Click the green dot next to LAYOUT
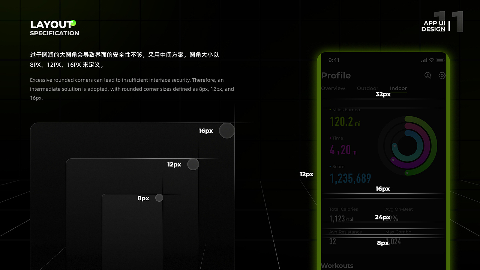Screen dimensions: 480x270 pos(73,23)
